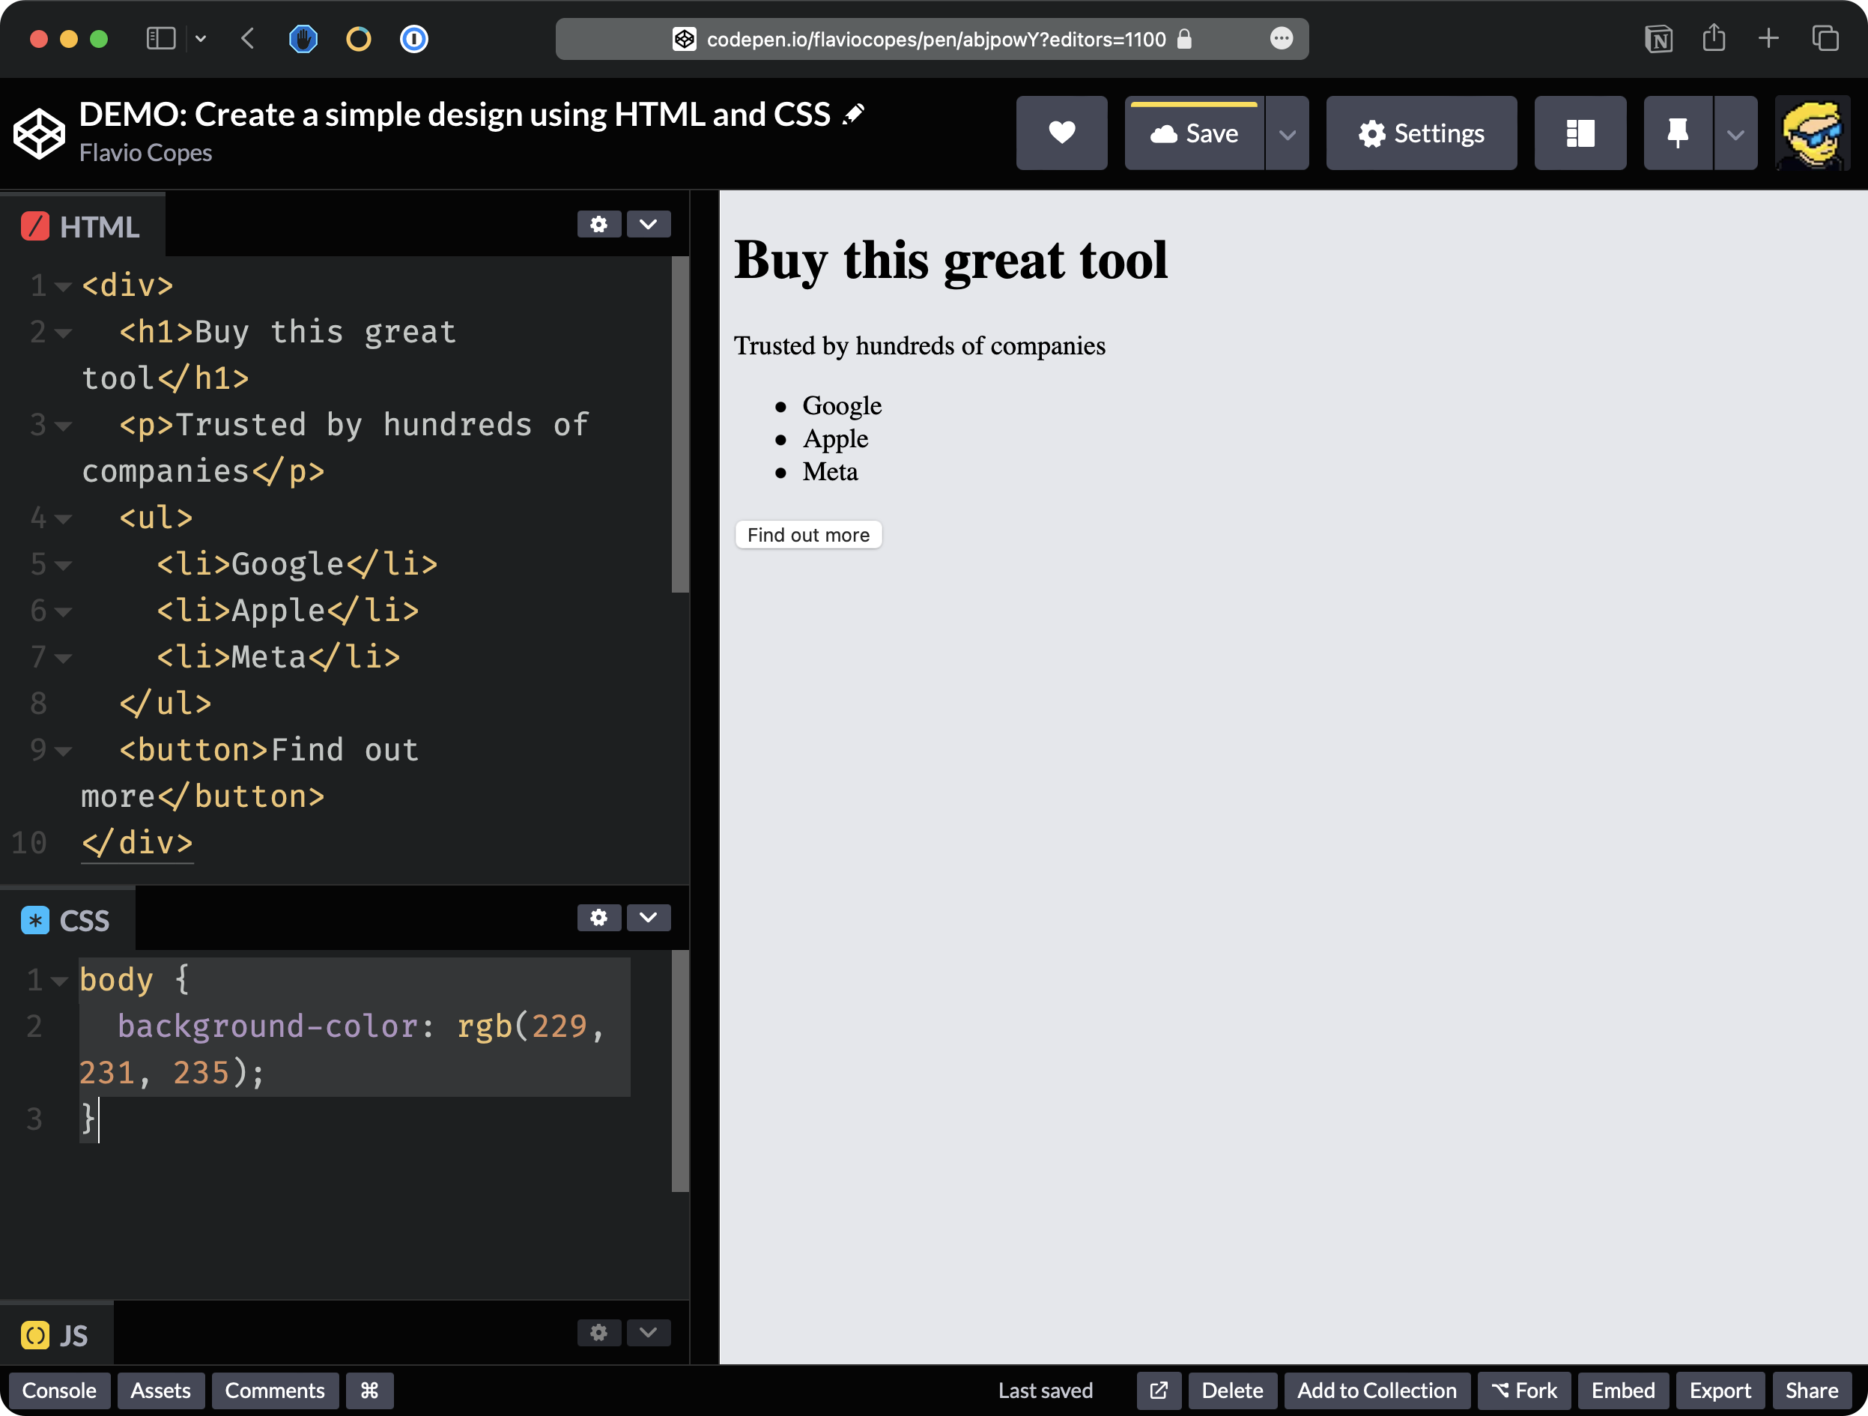Open the Console tab
Image resolution: width=1868 pixels, height=1416 pixels.
59,1391
